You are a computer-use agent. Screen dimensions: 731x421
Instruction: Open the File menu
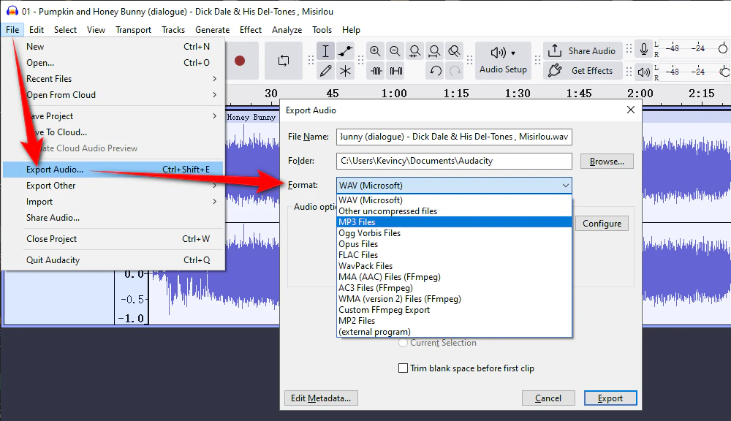pyautogui.click(x=12, y=30)
